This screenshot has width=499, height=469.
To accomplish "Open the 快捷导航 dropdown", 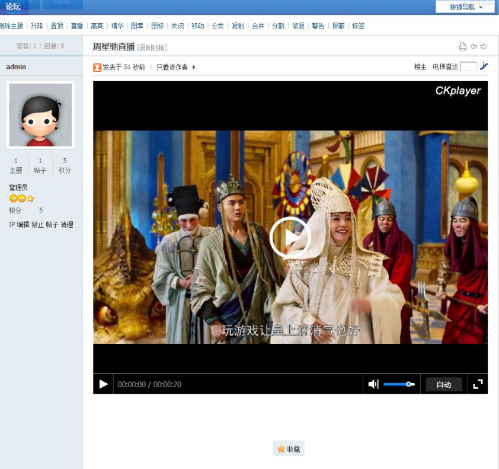I will [465, 7].
